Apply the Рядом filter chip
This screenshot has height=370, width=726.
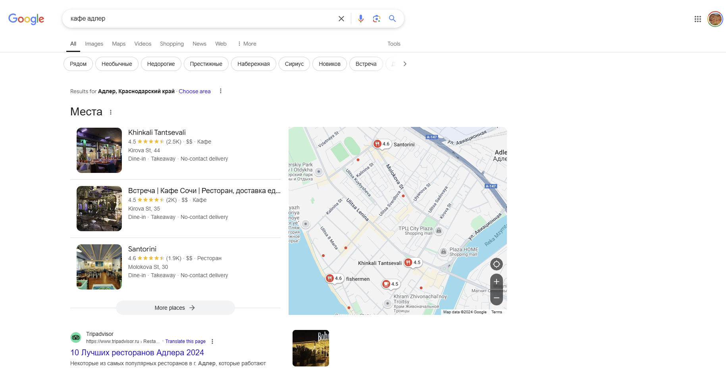(x=78, y=64)
